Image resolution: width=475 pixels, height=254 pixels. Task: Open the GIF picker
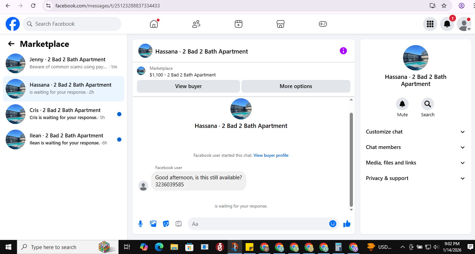coord(179,224)
